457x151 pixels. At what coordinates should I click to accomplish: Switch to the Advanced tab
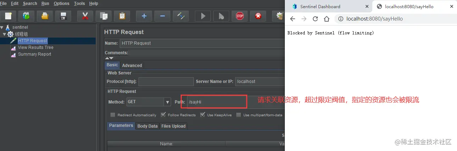[132, 66]
